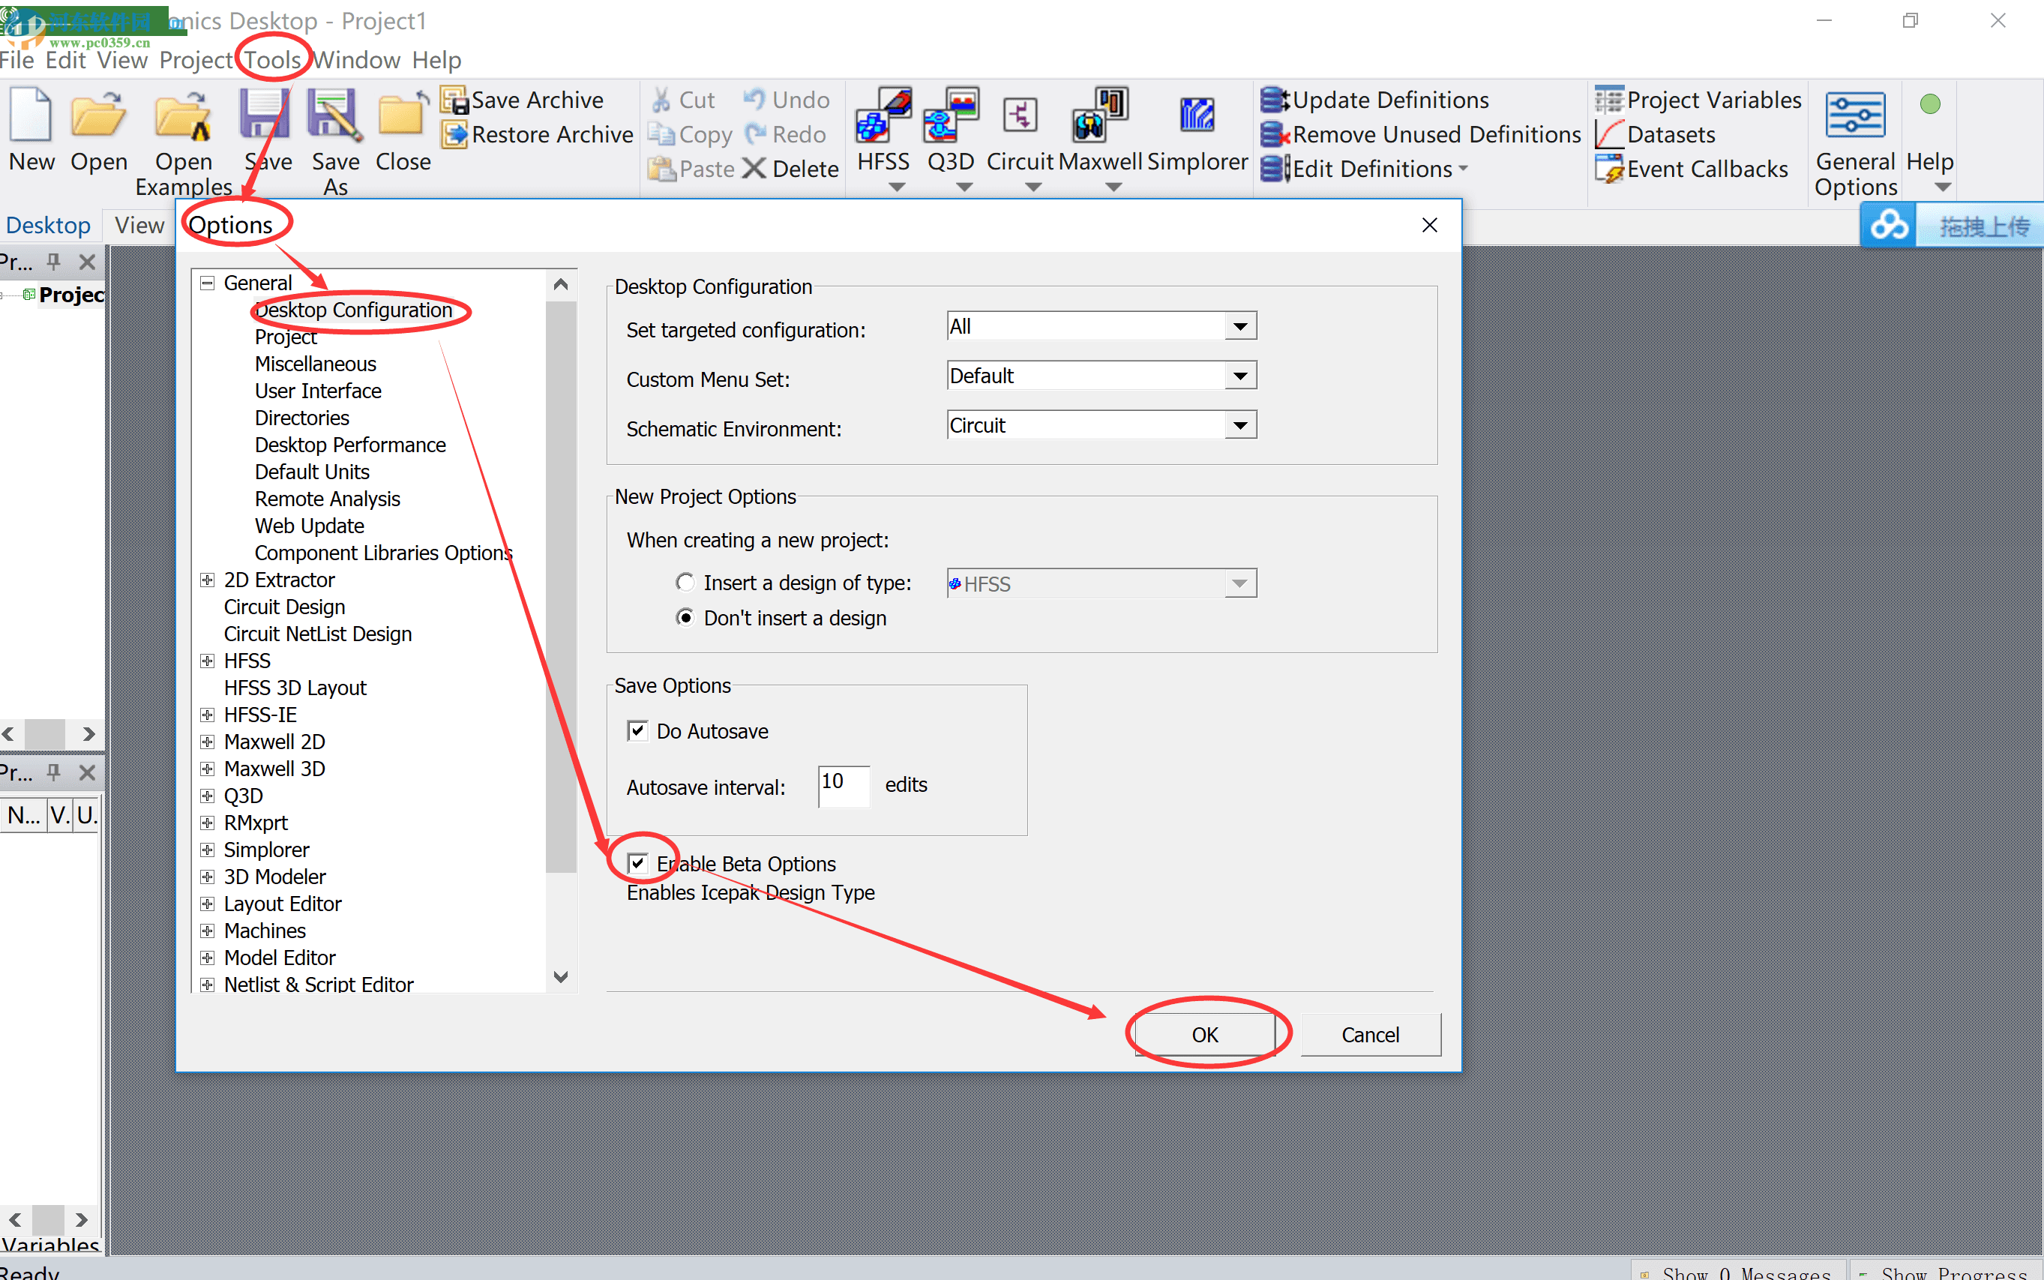
Task: Open Project Variables
Action: tap(1698, 99)
